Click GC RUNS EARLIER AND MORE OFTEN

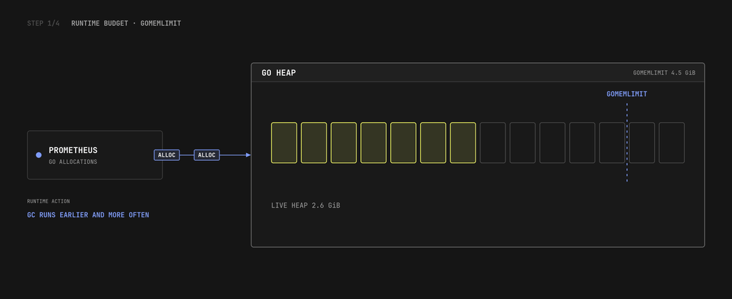pos(88,215)
